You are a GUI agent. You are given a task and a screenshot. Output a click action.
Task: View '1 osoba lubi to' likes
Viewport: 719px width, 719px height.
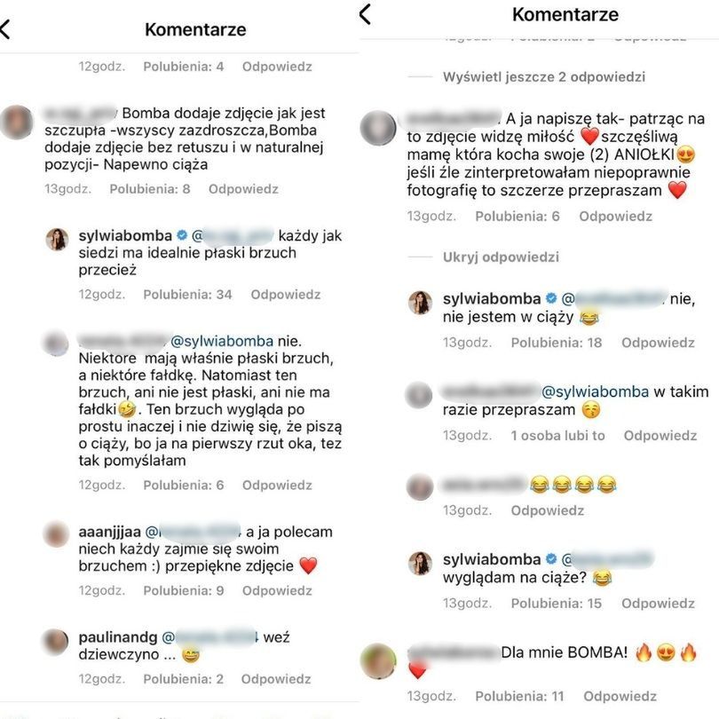pyautogui.click(x=558, y=436)
